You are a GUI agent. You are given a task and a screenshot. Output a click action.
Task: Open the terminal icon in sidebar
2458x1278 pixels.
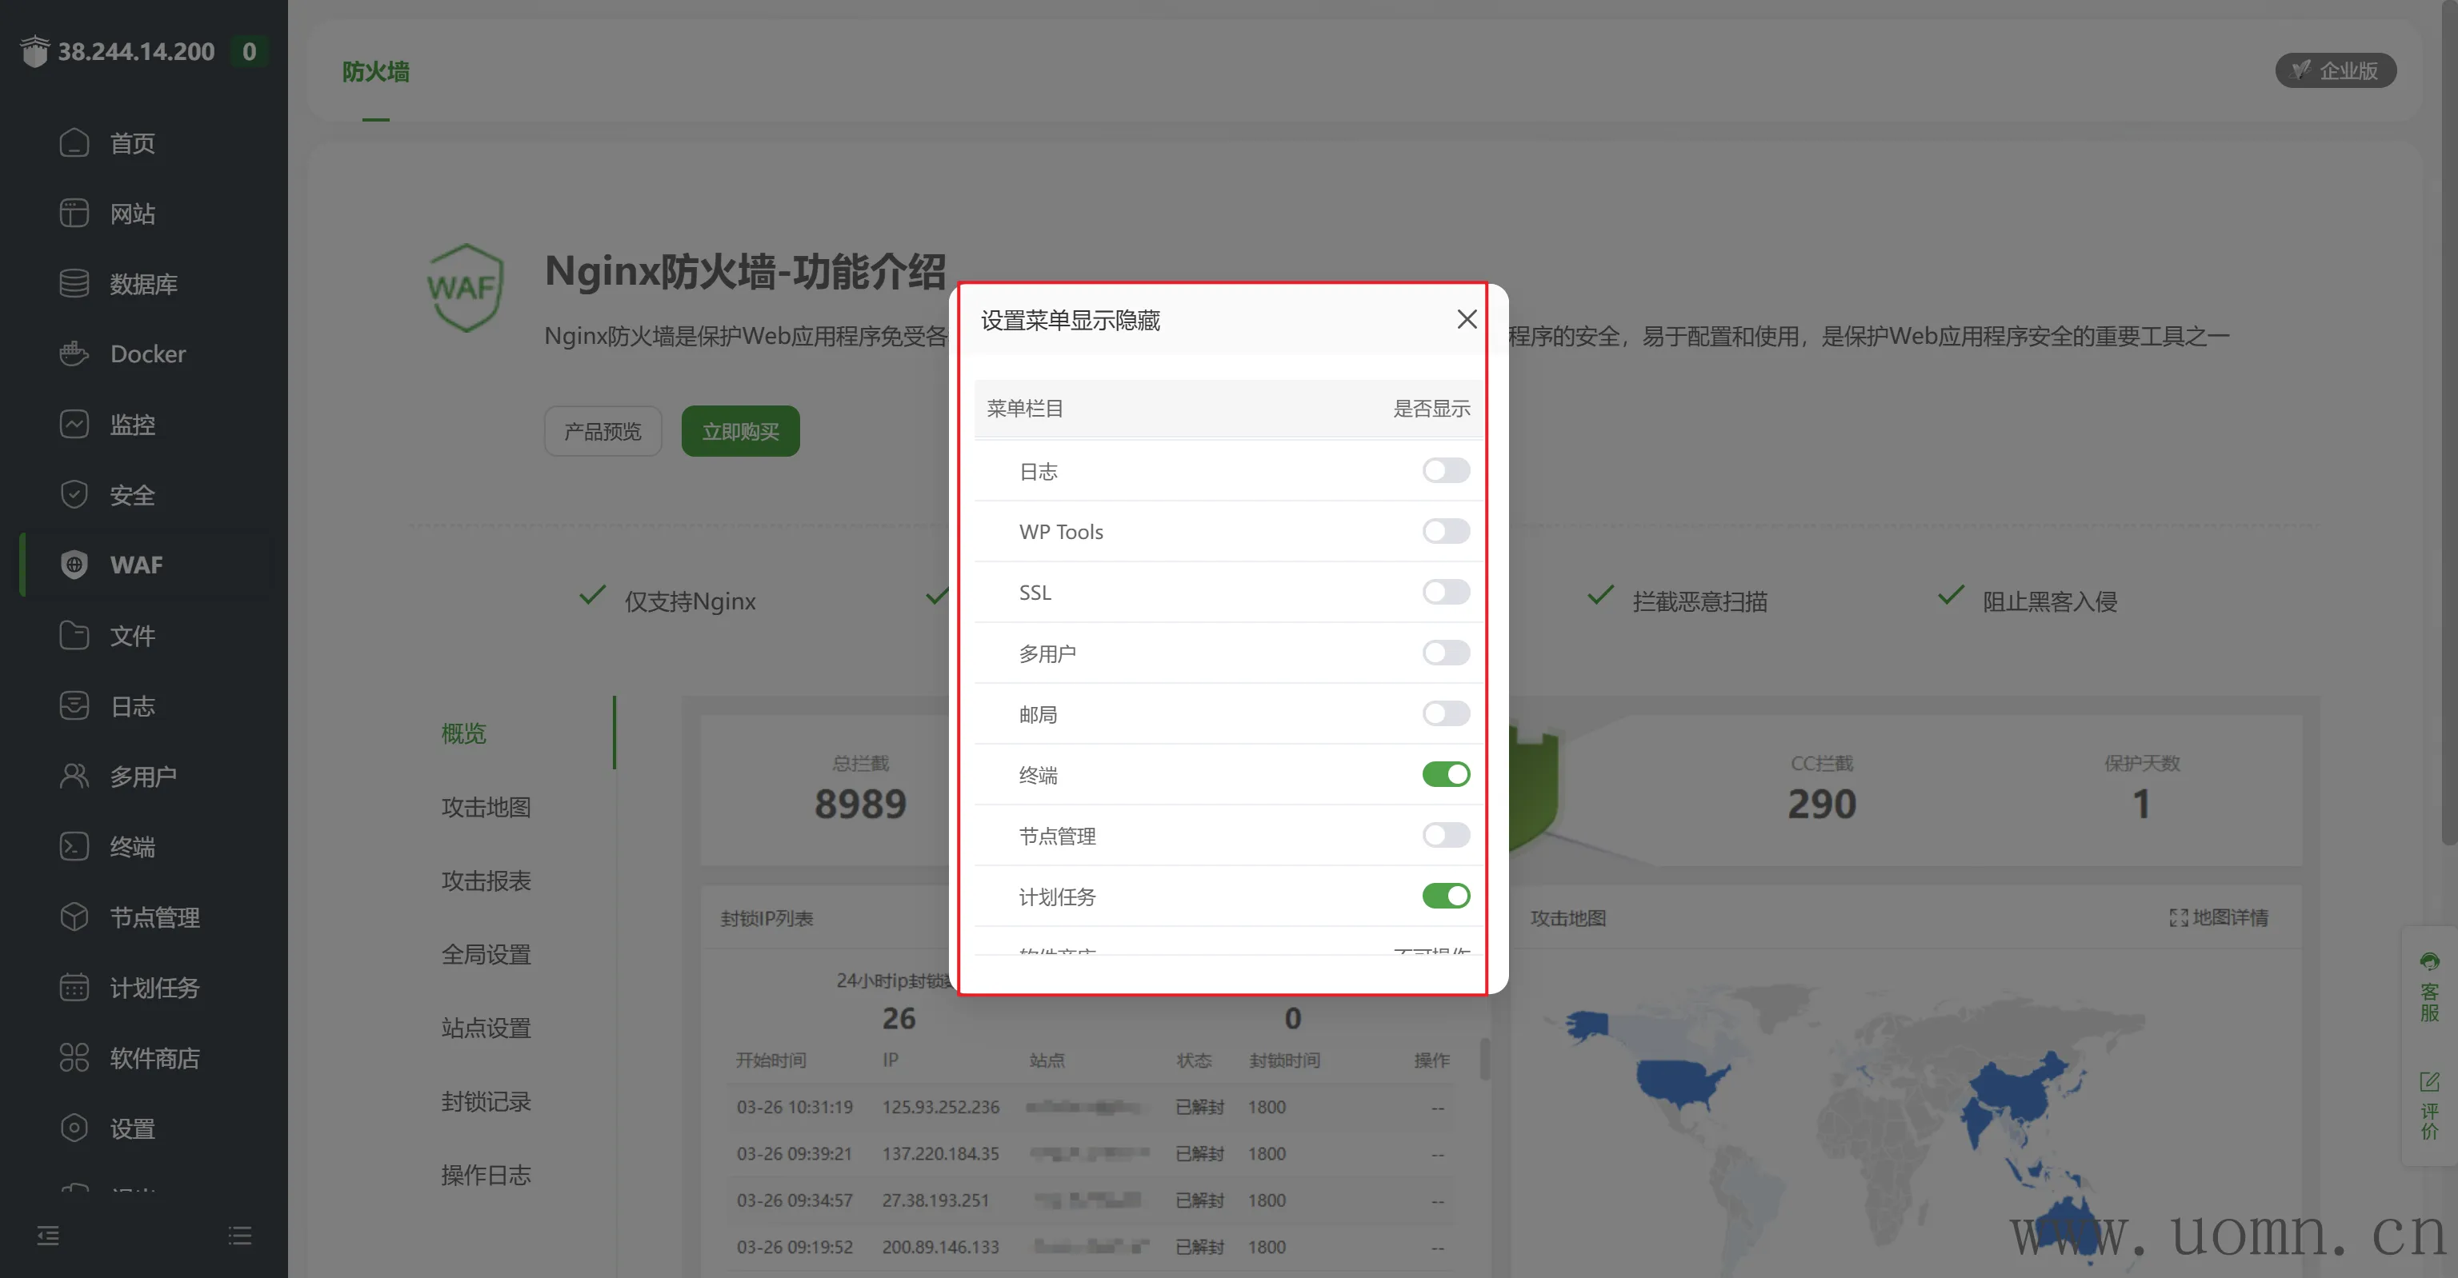(74, 847)
